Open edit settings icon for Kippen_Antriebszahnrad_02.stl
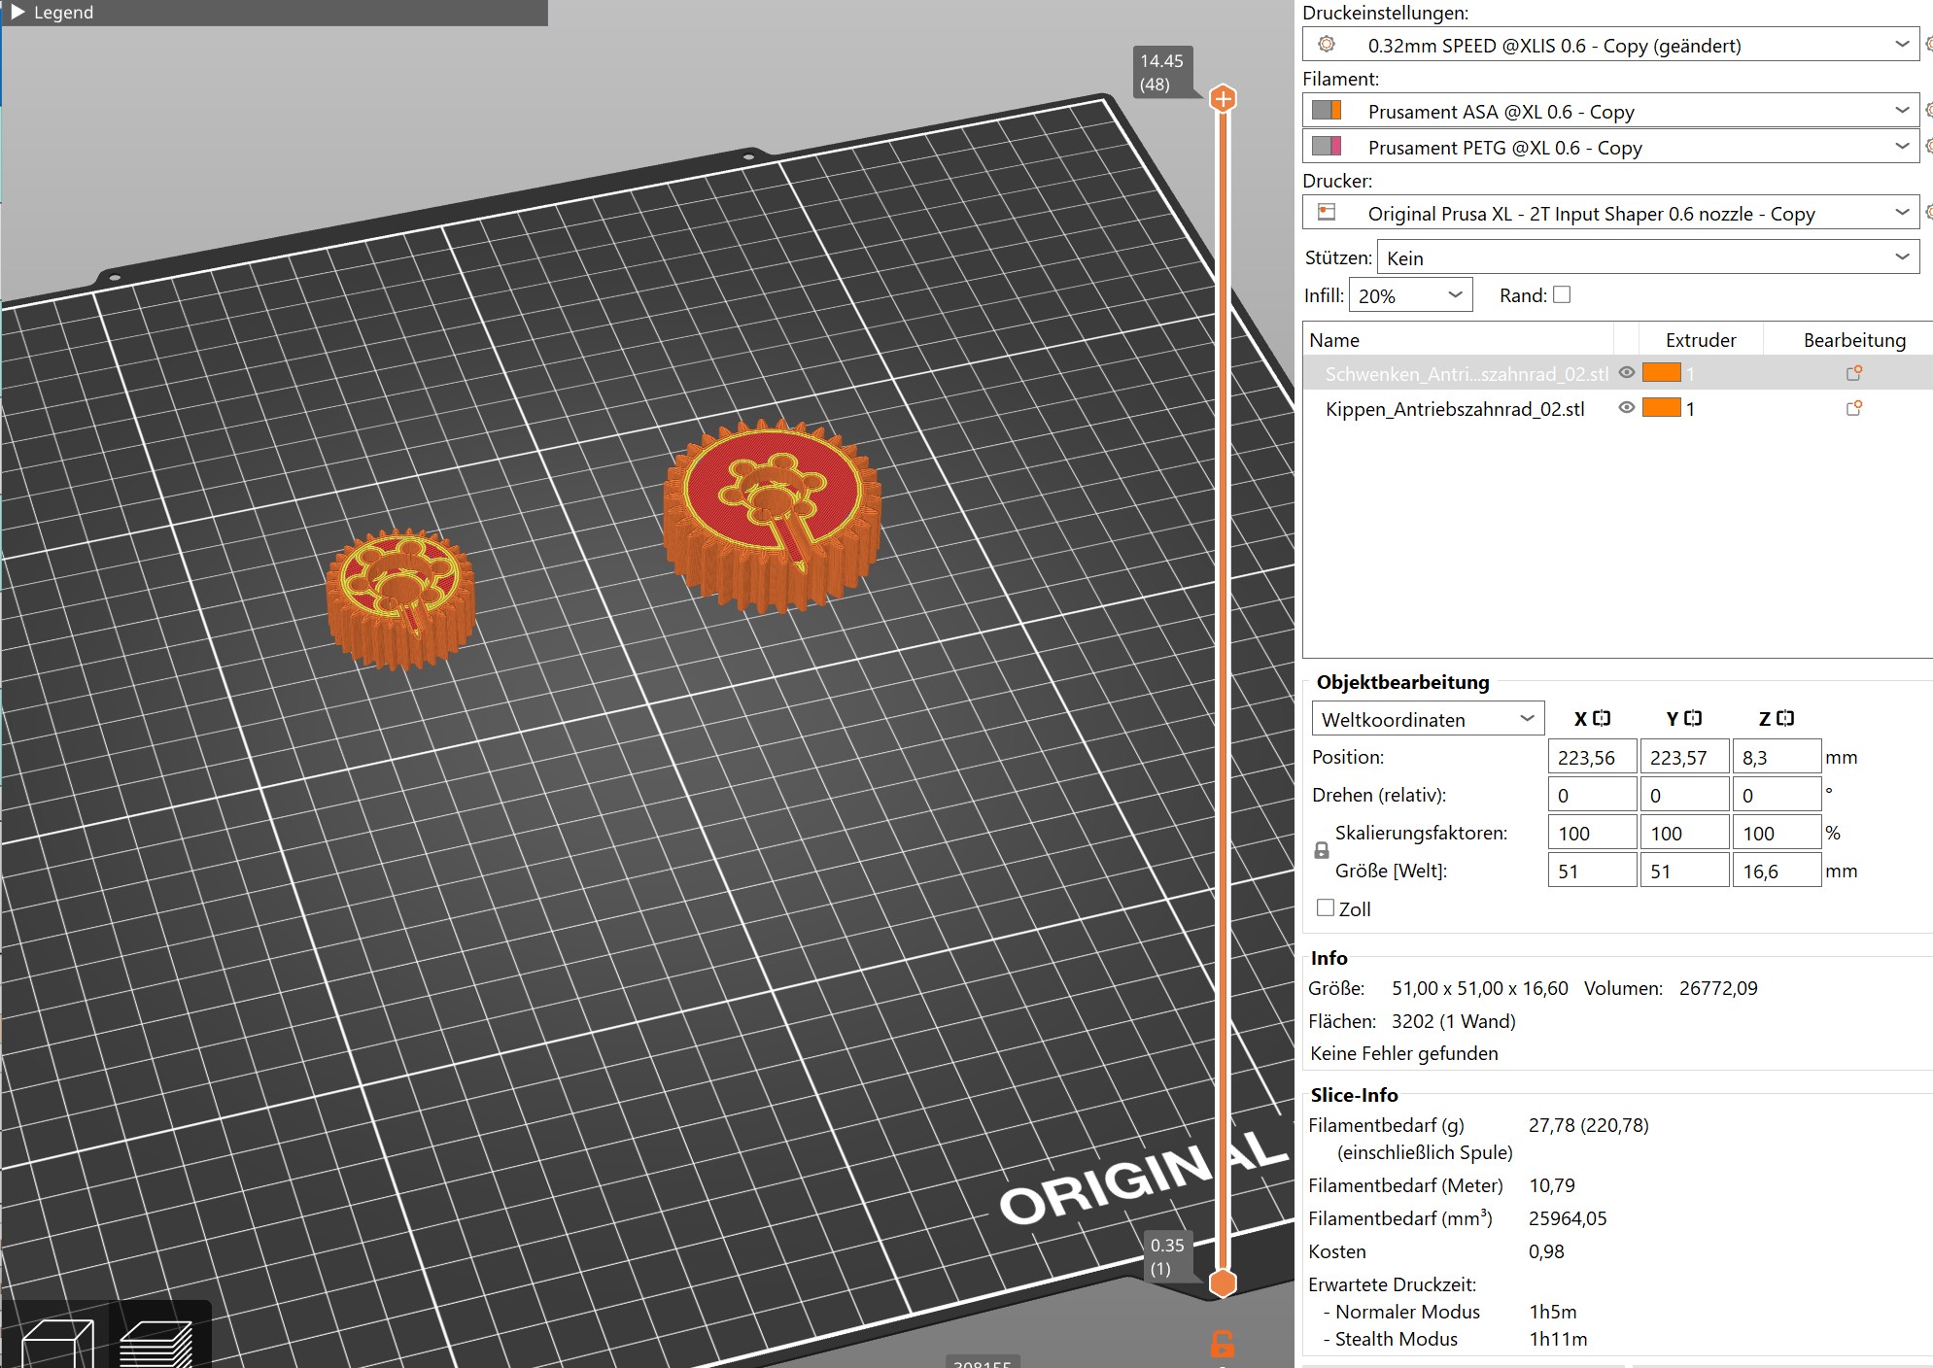 (1853, 408)
